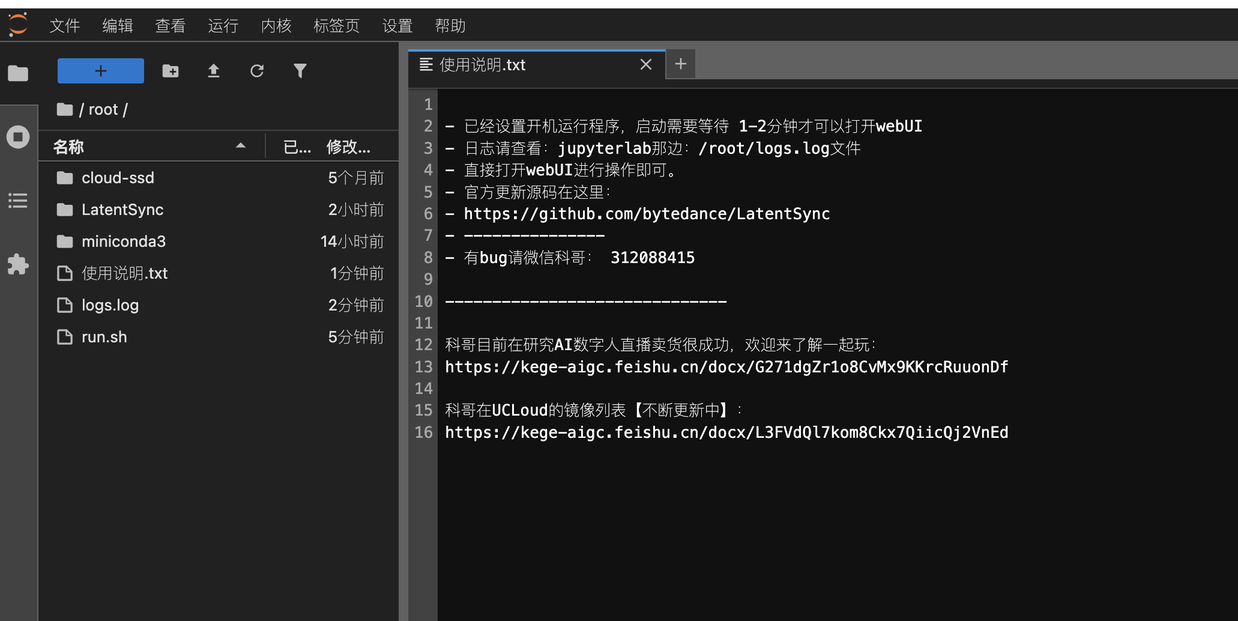Screen dimensions: 1238x621
Task: Open the 查看 menu
Action: pos(171,26)
